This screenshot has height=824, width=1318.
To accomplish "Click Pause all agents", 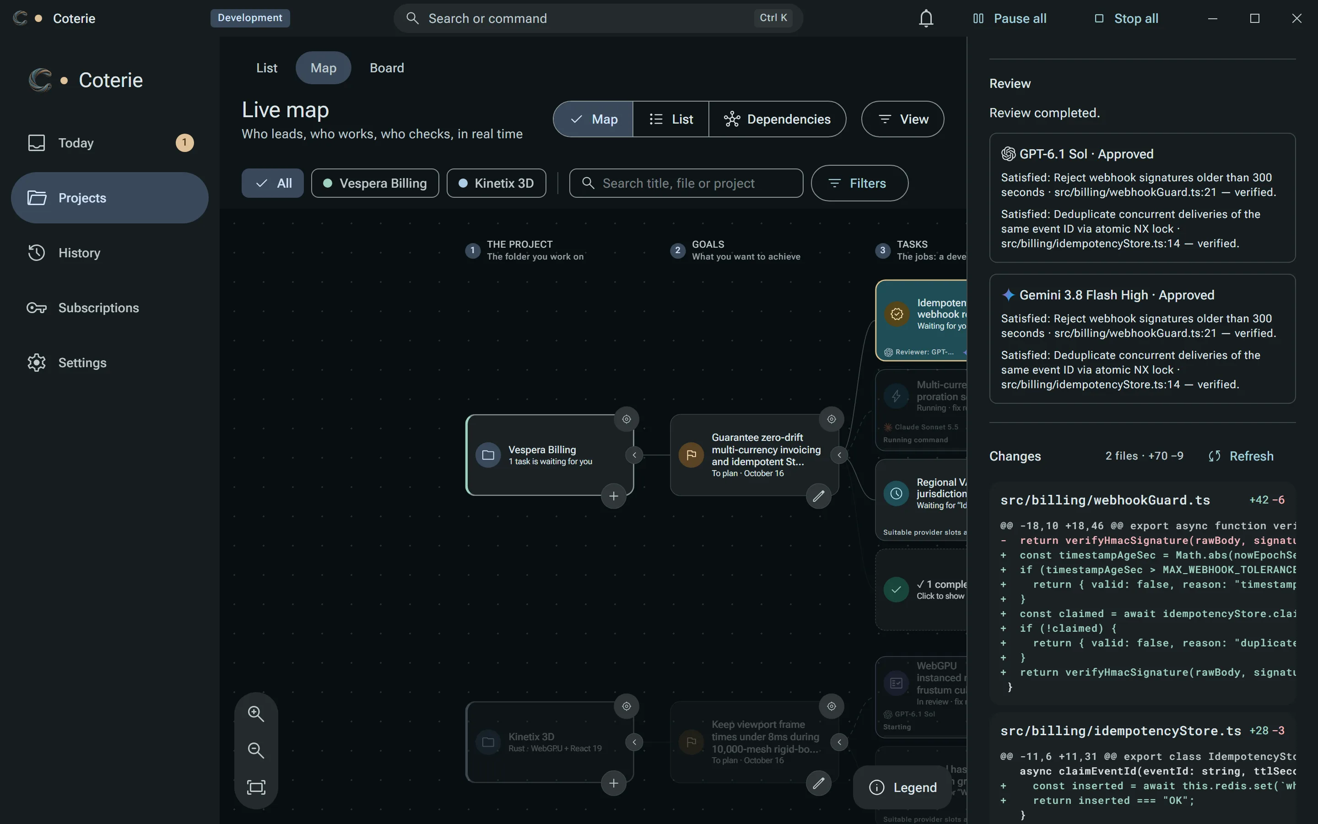I will 1009,18.
